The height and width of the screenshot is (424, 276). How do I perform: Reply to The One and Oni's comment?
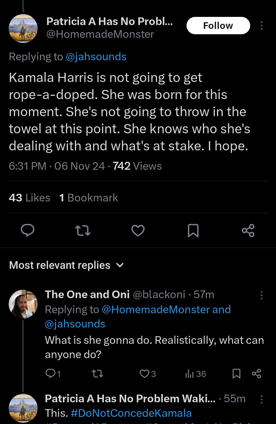coord(50,374)
